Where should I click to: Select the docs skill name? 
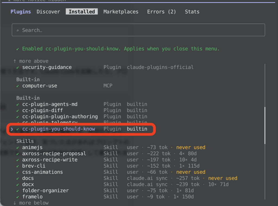(28, 178)
